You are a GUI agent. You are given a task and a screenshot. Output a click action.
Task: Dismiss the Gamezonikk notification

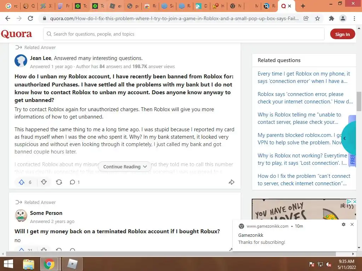(x=352, y=224)
